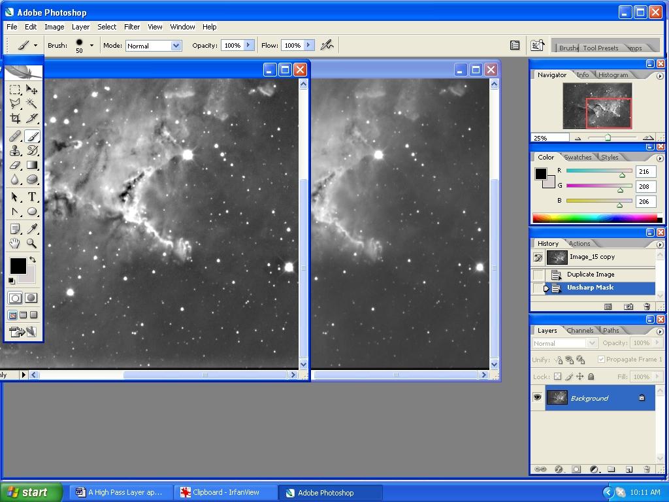Switch to Standard editing mode
The width and height of the screenshot is (669, 502).
[x=15, y=298]
